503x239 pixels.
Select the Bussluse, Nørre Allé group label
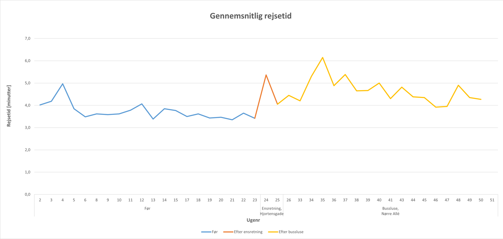click(x=390, y=211)
